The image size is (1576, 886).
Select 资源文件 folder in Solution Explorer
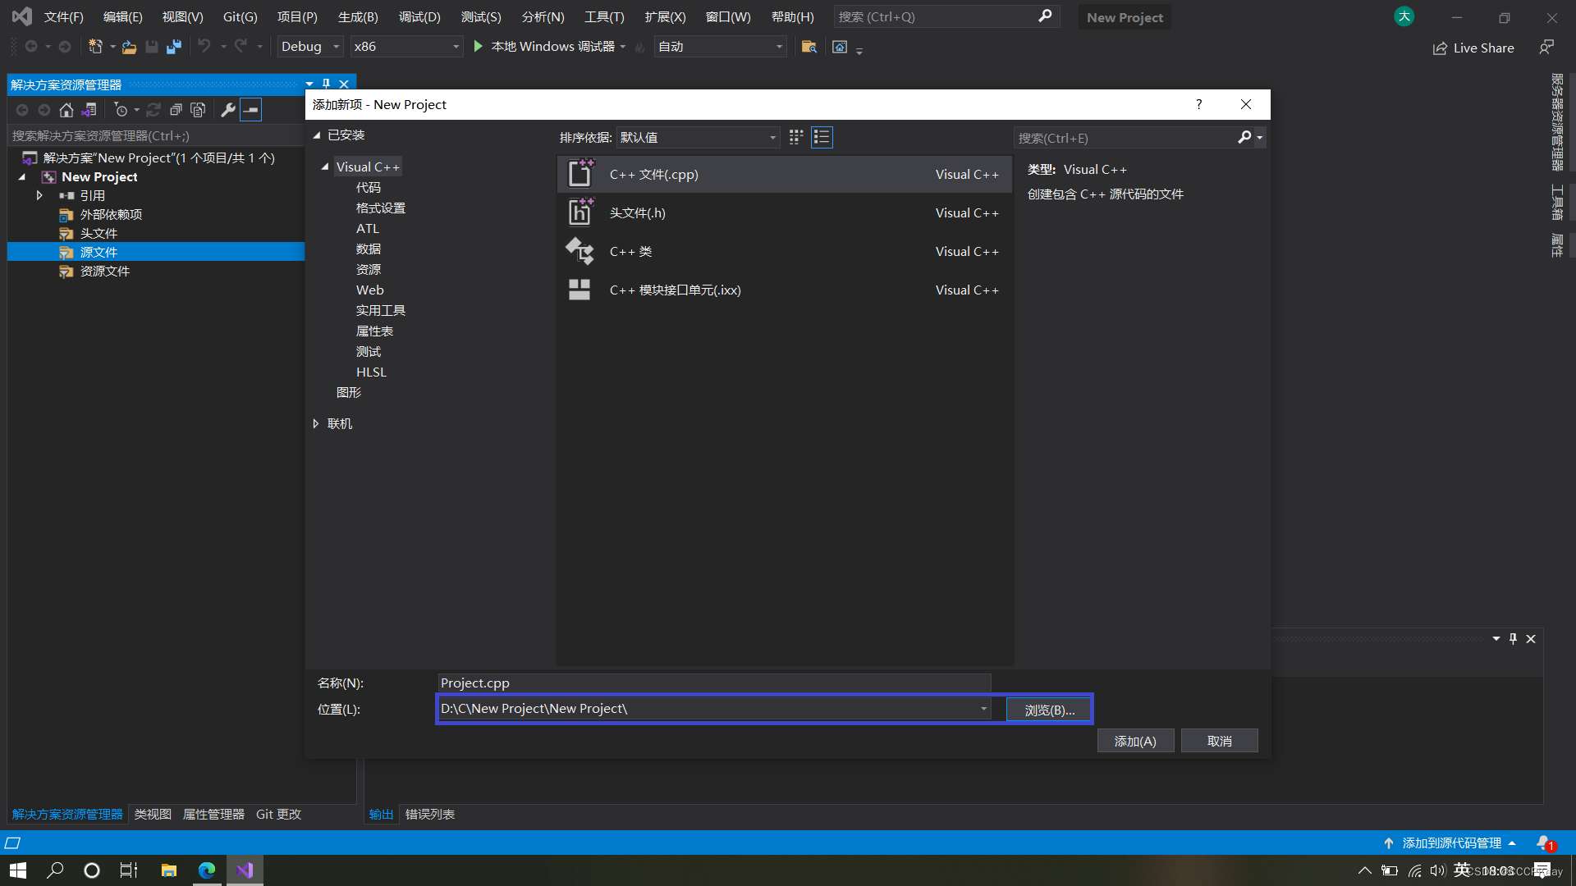(104, 271)
